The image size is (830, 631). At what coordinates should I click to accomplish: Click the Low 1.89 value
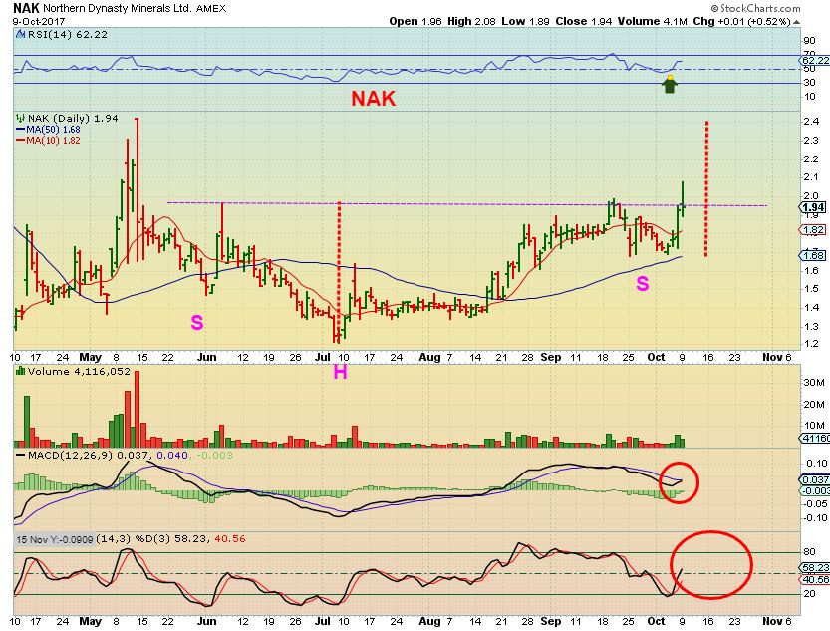pos(526,22)
